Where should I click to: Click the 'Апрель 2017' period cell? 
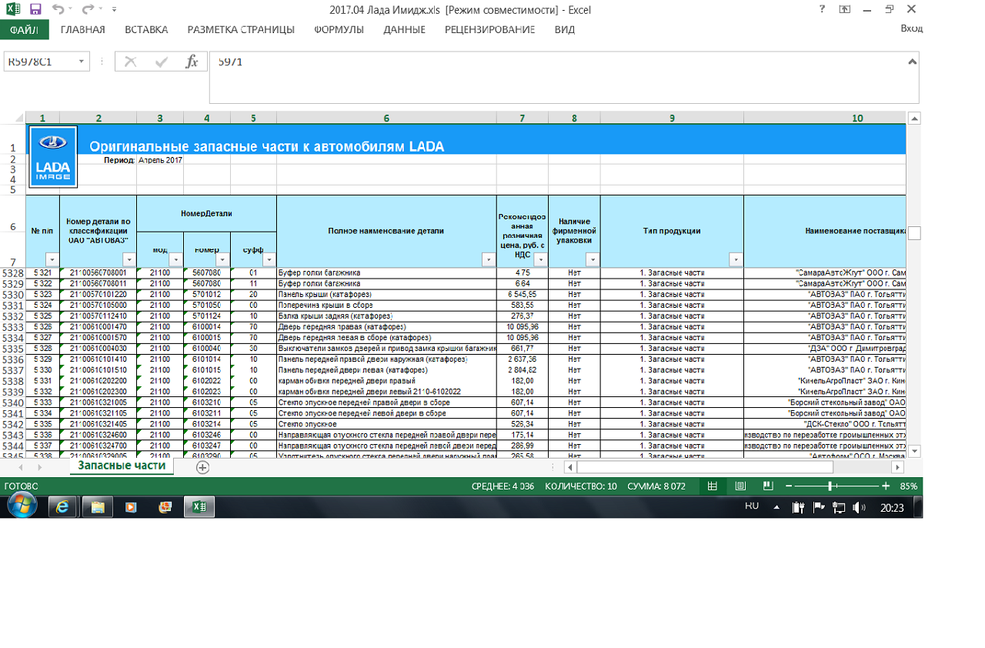click(x=160, y=160)
